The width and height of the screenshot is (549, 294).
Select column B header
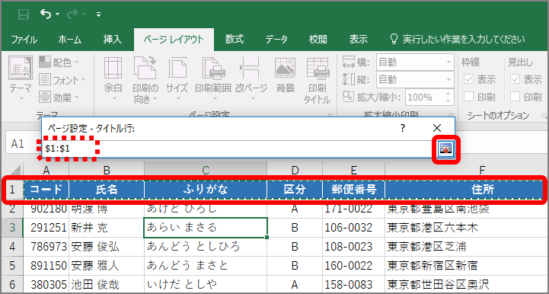(107, 171)
